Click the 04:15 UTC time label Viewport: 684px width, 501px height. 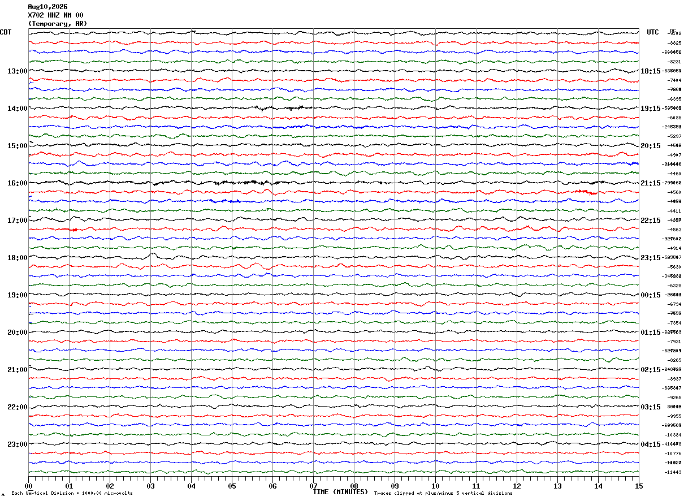point(651,444)
